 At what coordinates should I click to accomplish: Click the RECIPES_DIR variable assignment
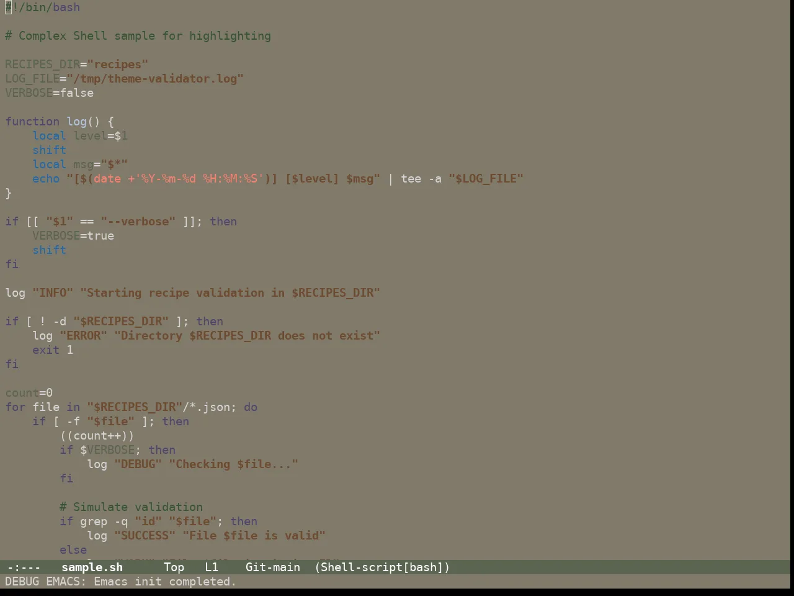(76, 65)
